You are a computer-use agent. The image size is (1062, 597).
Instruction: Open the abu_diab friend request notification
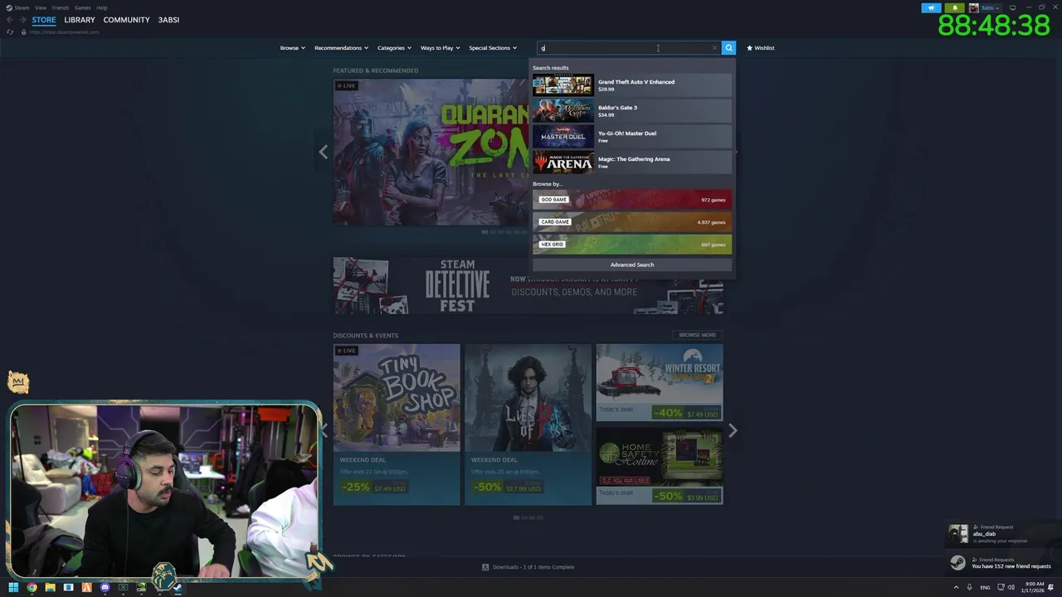[1001, 534]
